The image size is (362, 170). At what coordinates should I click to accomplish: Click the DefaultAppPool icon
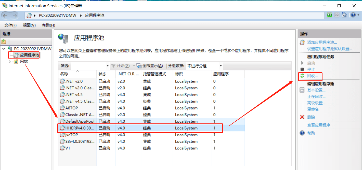tap(62, 121)
